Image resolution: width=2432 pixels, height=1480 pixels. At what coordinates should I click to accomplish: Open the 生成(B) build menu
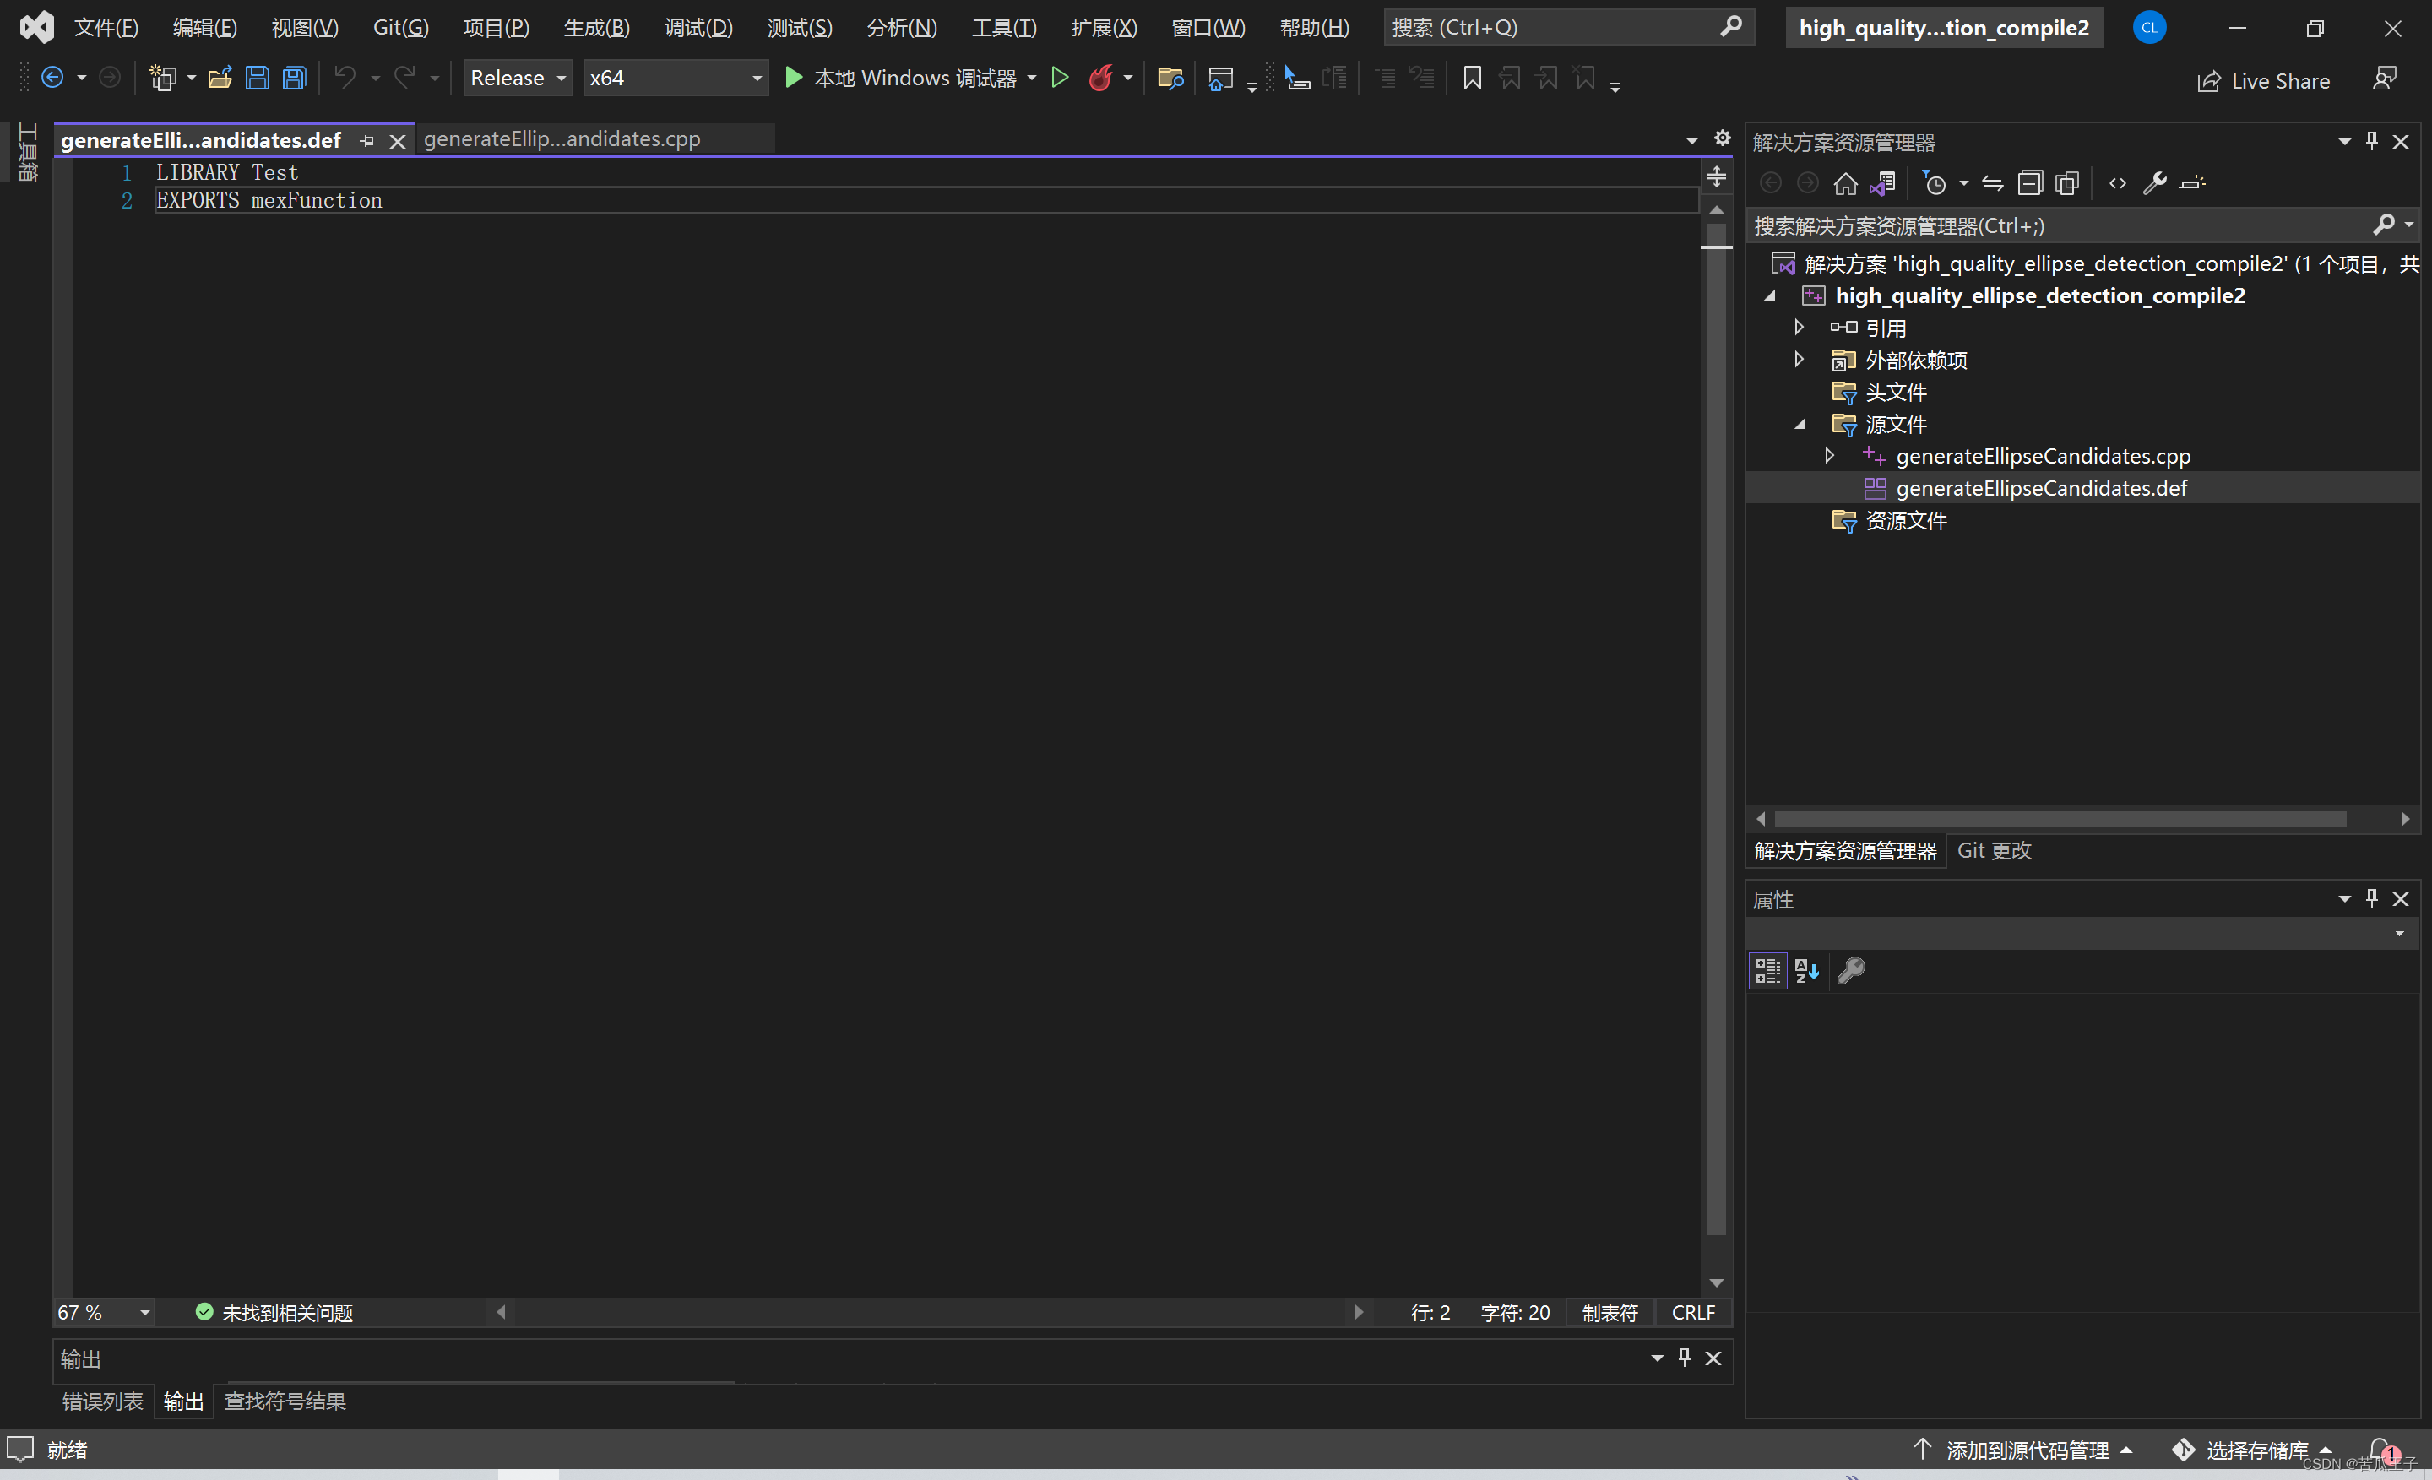point(596,28)
